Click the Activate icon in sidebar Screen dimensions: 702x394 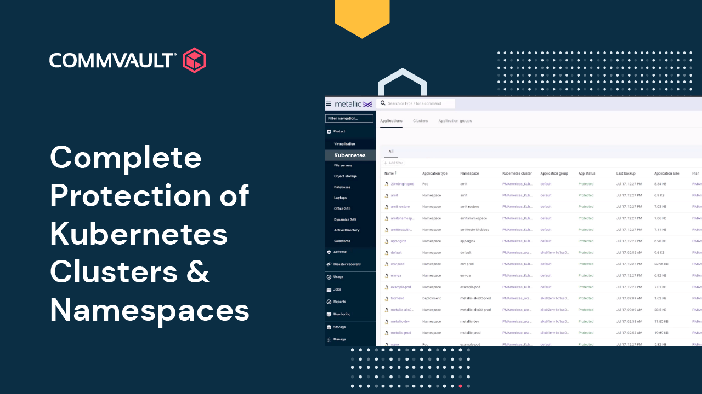coord(329,252)
